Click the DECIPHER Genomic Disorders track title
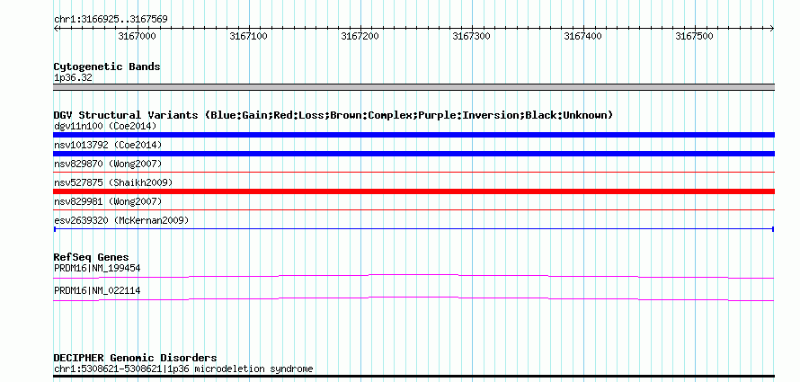 click(135, 358)
